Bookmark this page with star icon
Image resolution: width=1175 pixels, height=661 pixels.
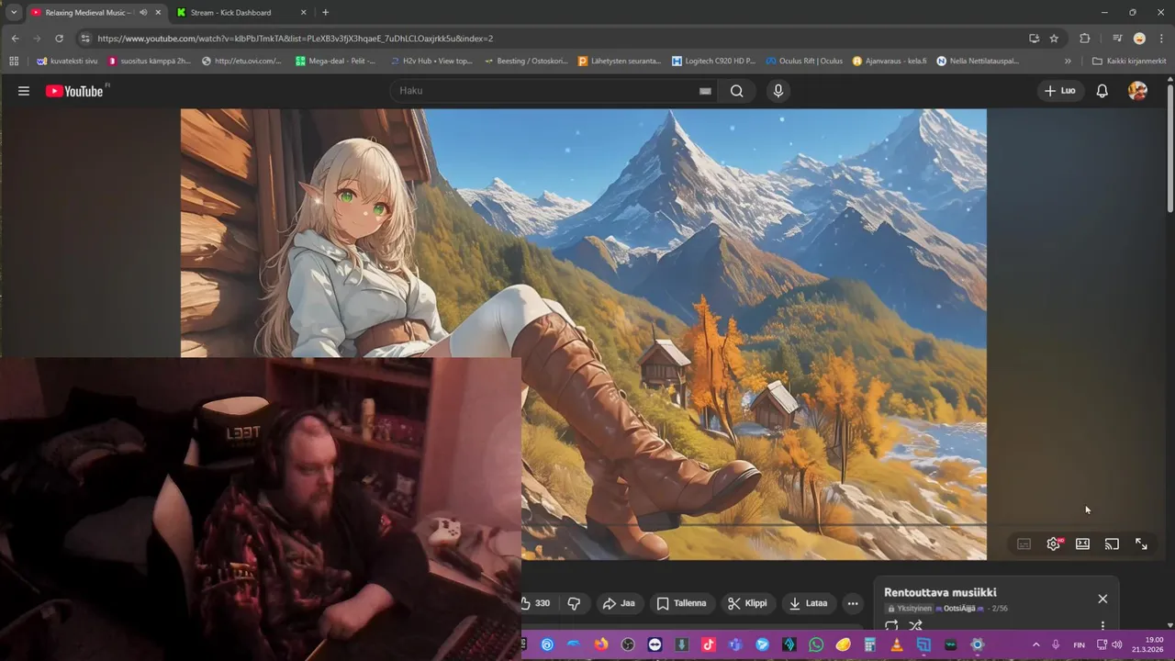coord(1054,39)
